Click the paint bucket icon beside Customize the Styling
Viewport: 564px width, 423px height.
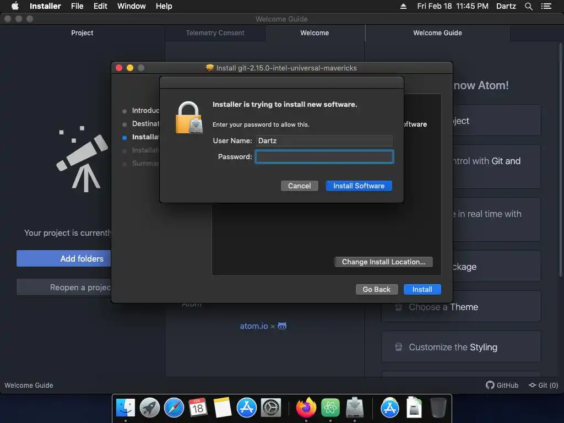[x=399, y=347]
